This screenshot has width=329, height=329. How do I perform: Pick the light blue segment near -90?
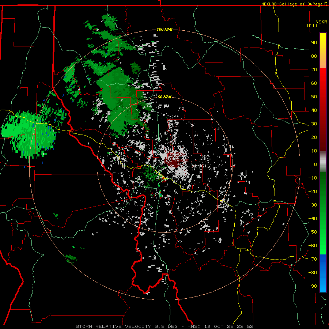(323, 285)
